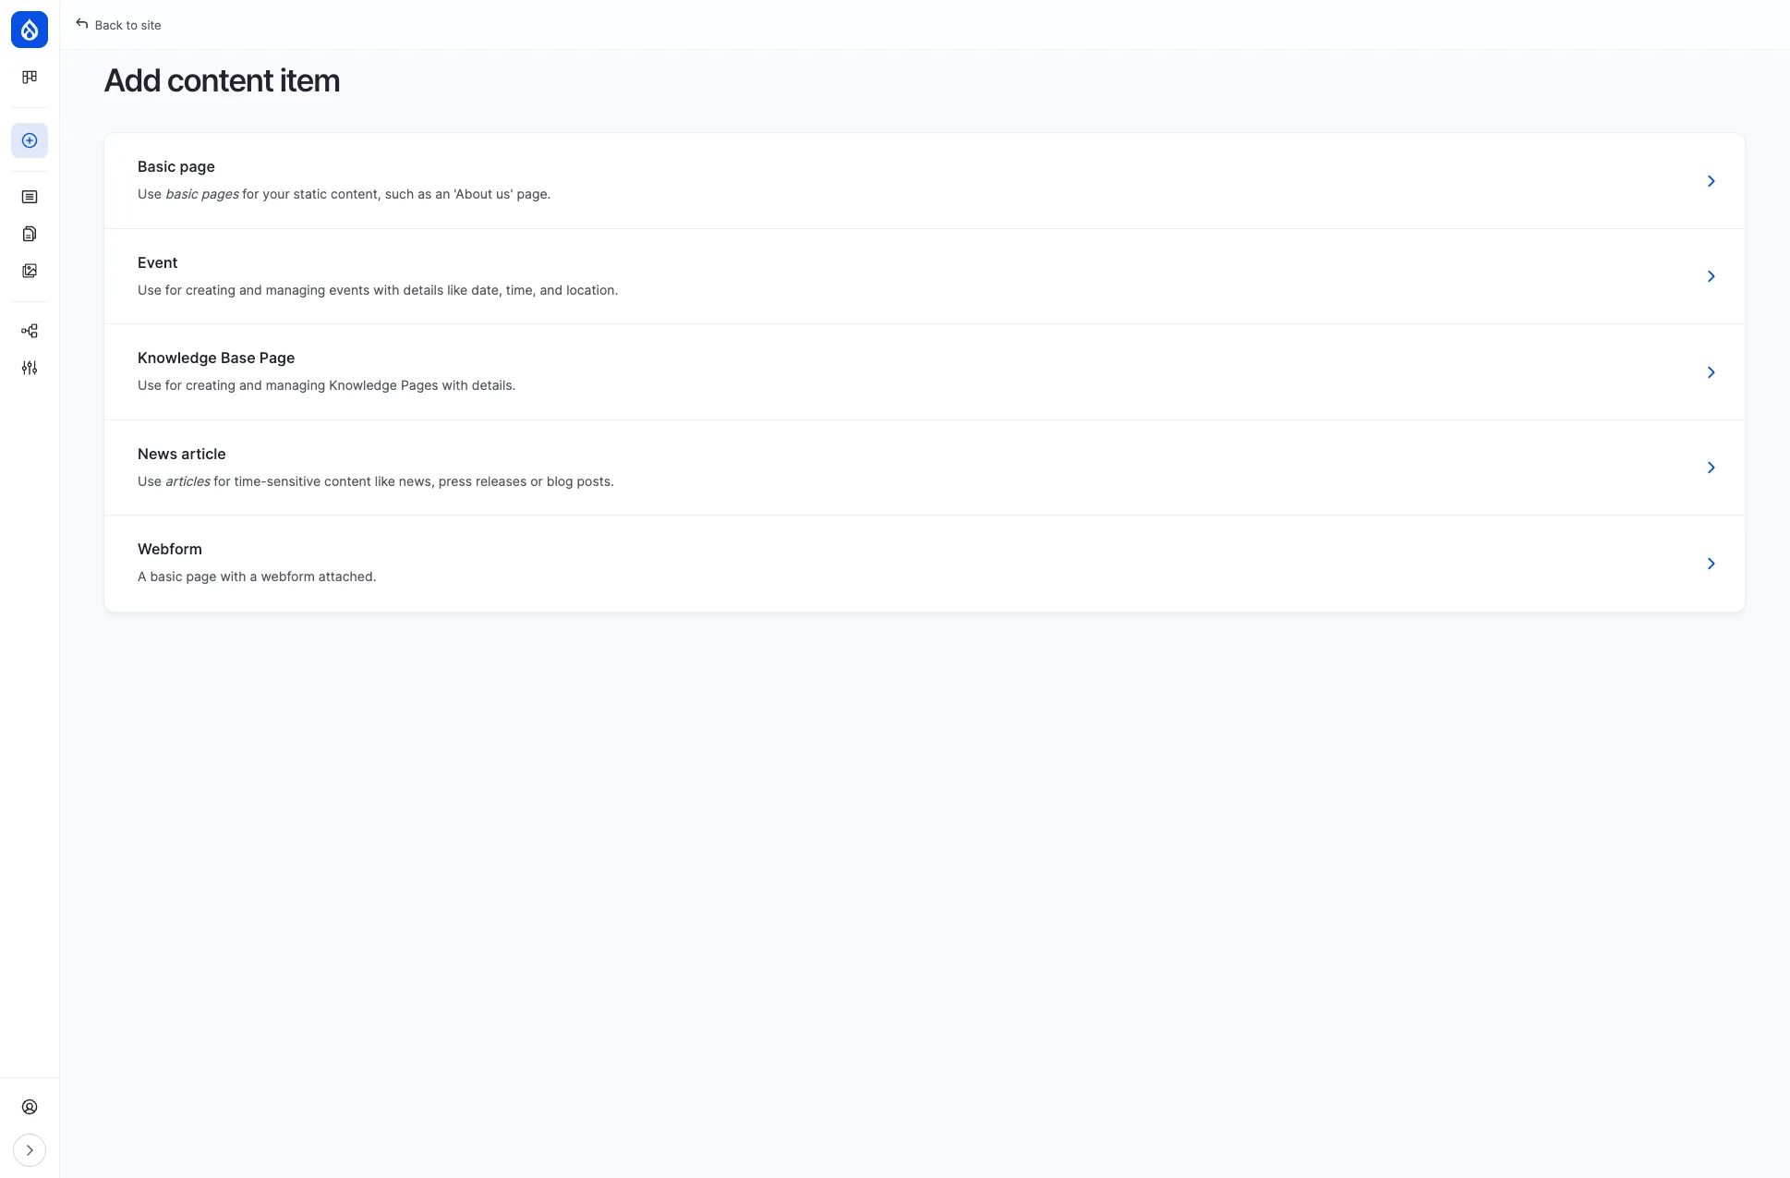The width and height of the screenshot is (1790, 1178).
Task: Click the description "Use for creating and managing Knowledge Pages"
Action: tap(326, 385)
